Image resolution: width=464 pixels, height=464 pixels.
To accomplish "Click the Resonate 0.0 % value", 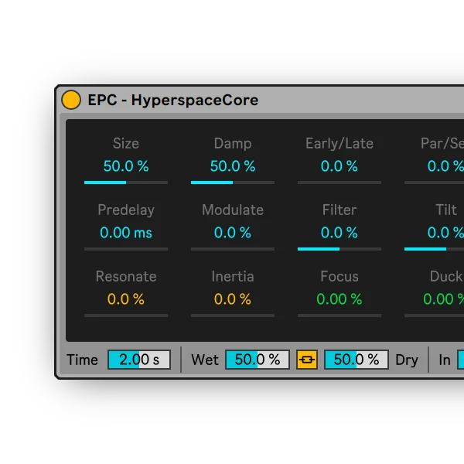I will click(x=126, y=299).
